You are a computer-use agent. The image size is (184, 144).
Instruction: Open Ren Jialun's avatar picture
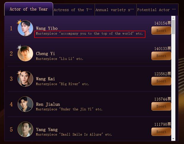tap(25, 104)
